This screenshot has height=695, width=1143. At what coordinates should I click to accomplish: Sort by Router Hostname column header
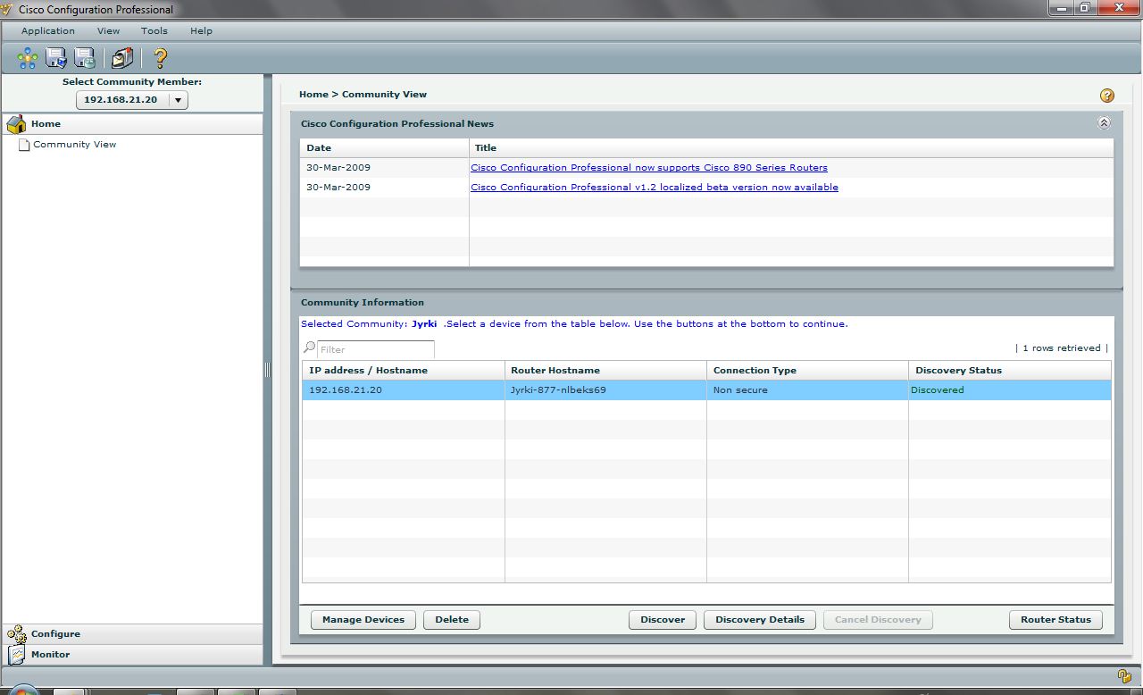coord(605,371)
